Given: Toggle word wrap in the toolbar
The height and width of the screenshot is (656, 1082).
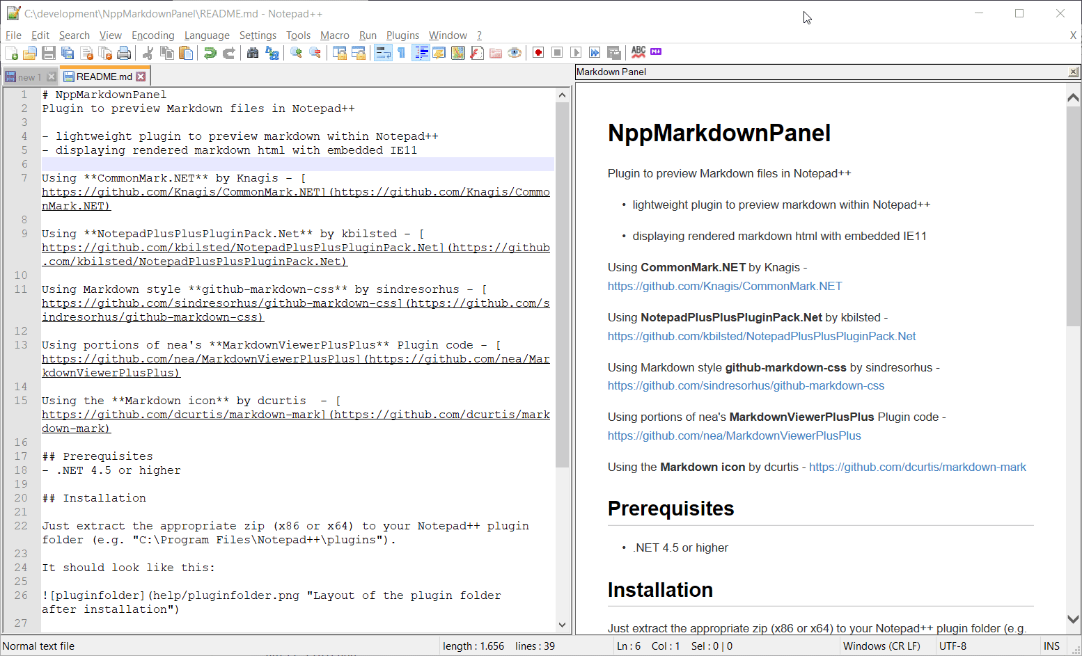Looking at the screenshot, I should [x=383, y=53].
